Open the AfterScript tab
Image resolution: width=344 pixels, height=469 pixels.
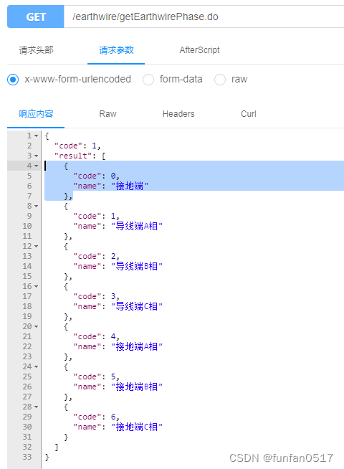199,50
